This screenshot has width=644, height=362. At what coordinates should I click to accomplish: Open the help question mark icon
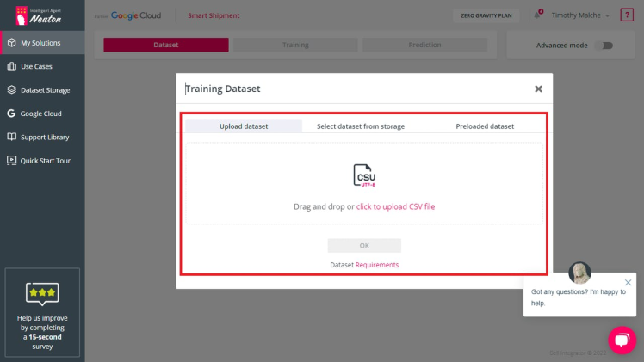pos(627,15)
